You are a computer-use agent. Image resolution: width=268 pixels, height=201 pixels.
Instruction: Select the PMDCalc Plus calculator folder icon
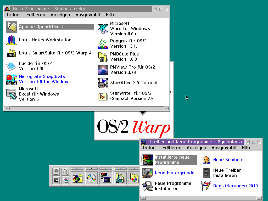[x=103, y=57]
